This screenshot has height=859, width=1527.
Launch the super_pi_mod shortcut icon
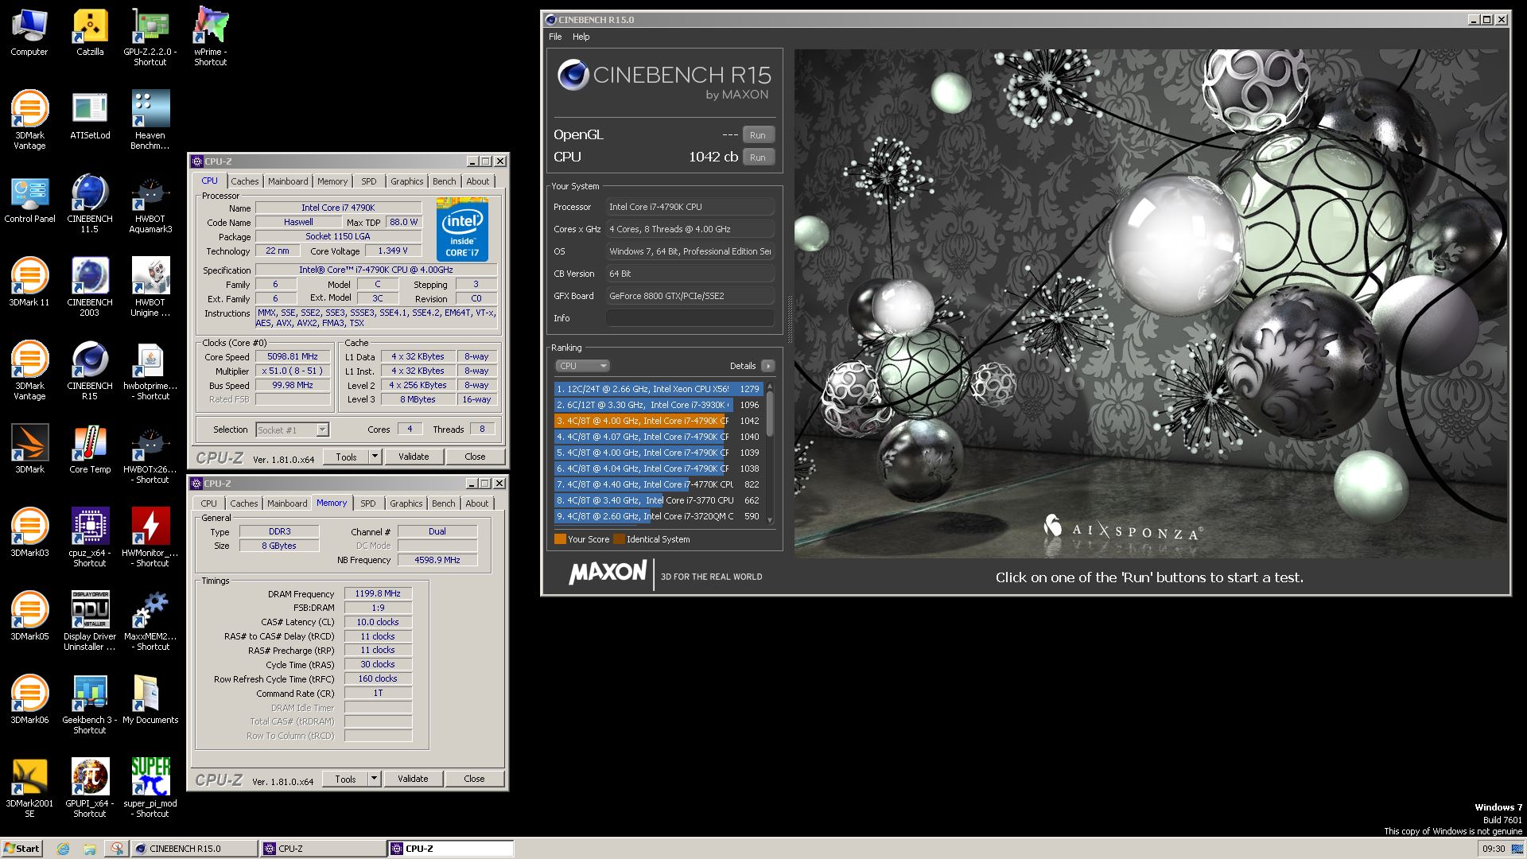[150, 788]
